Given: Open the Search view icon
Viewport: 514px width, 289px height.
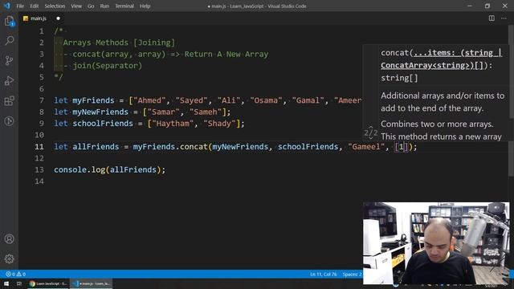Looking at the screenshot, I should [x=9, y=41].
